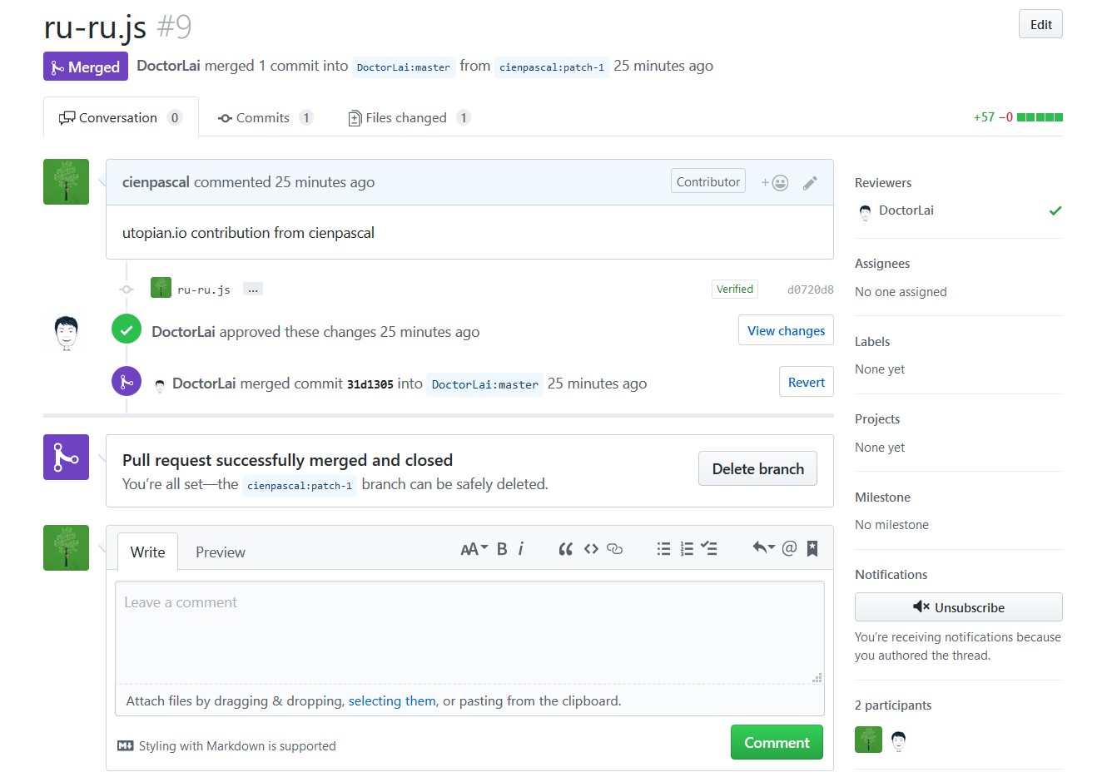This screenshot has height=777, width=1112.
Task: Click the Verified badge on the commit
Action: 735,289
